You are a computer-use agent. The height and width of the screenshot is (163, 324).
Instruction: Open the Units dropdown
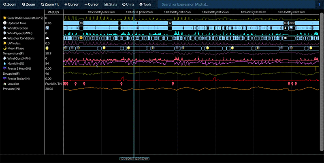128,4
